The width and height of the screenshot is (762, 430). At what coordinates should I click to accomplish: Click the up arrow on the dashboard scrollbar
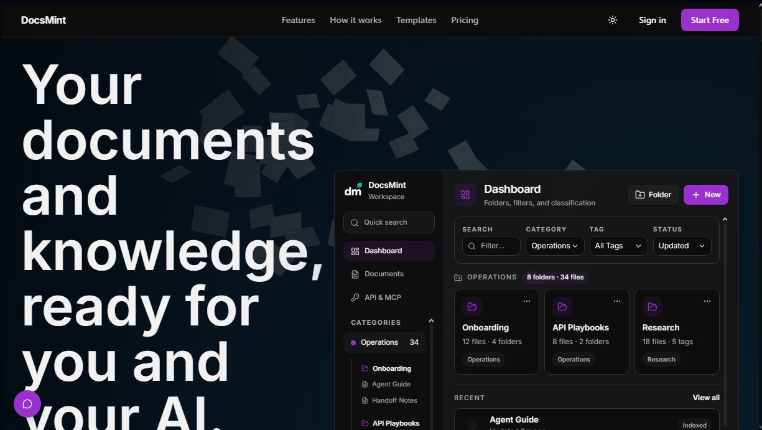(x=725, y=220)
